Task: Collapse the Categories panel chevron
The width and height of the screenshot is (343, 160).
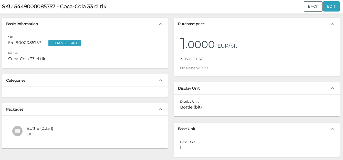Action: 161,80
